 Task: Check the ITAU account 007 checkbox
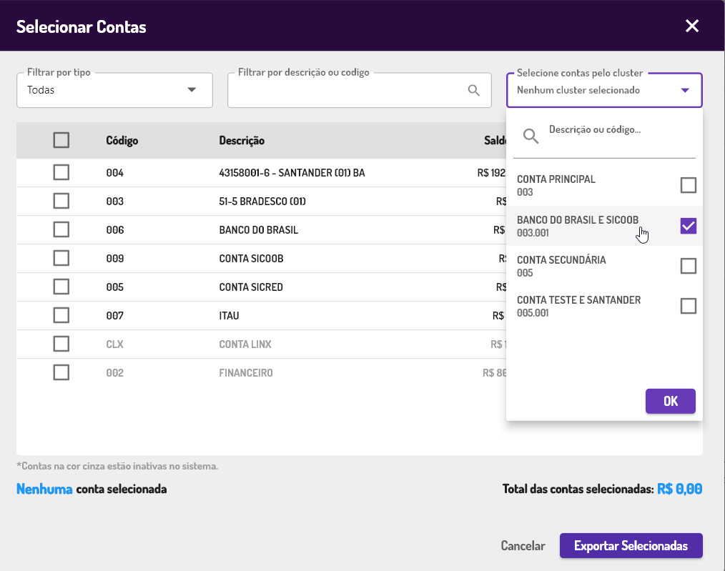(61, 315)
